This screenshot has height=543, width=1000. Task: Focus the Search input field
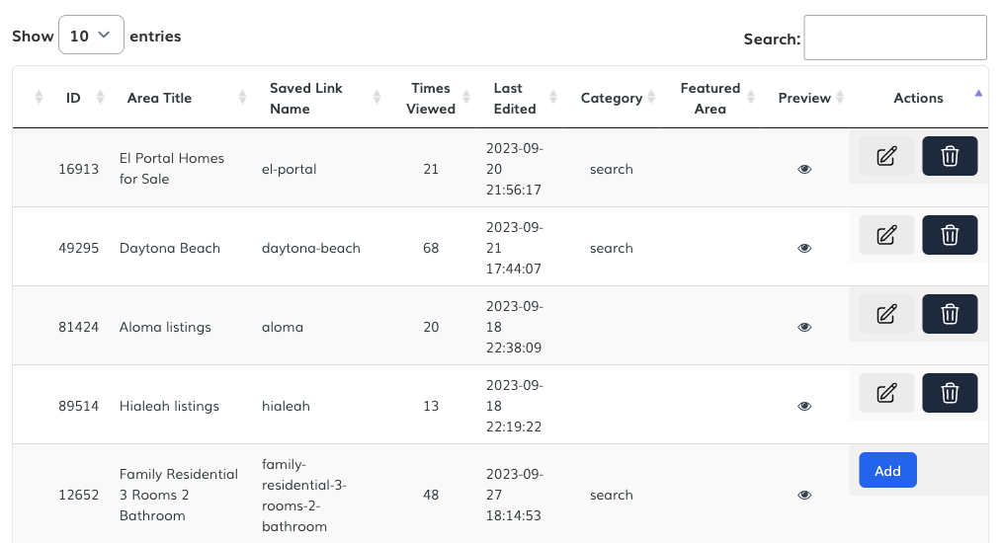894,38
